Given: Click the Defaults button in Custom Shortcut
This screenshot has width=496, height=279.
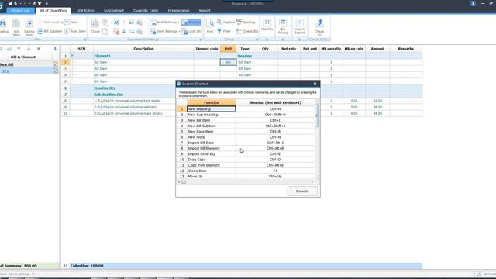Looking at the screenshot, I should tap(302, 191).
